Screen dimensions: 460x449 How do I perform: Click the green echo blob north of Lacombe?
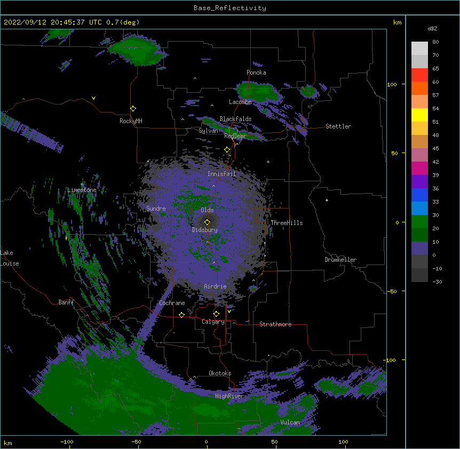click(x=258, y=92)
